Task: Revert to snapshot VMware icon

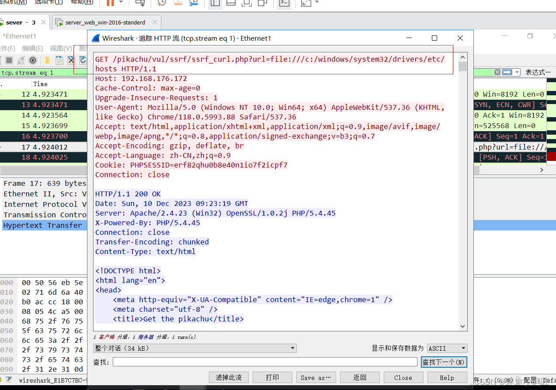Action: (x=177, y=3)
